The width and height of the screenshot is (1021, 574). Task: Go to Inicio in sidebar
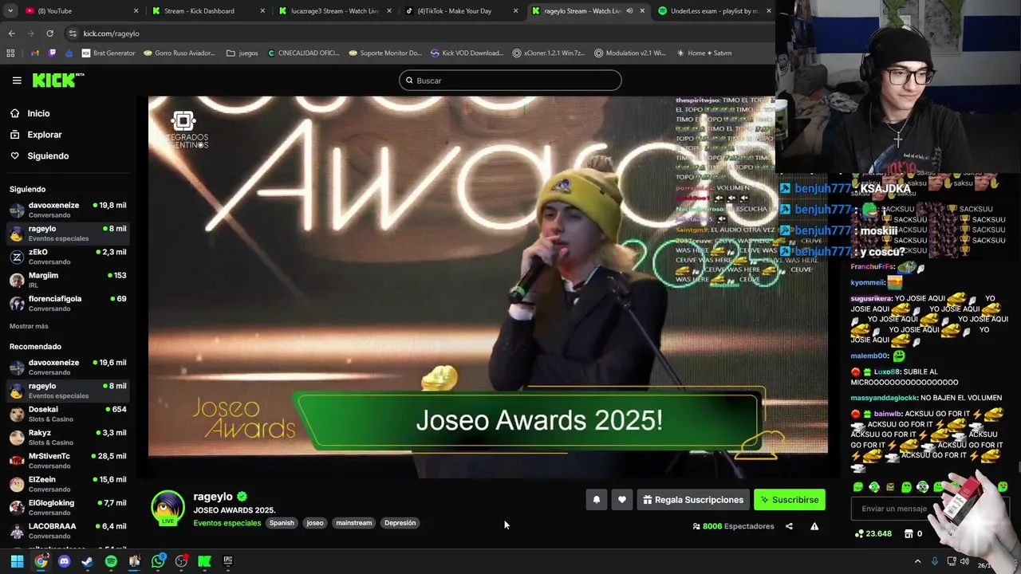[x=38, y=113]
